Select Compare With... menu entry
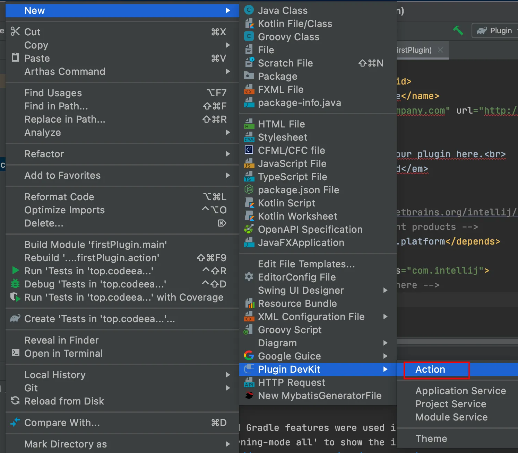 pos(122,423)
